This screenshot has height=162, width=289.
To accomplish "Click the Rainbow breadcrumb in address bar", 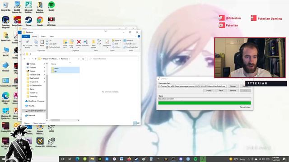I will tap(65, 59).
